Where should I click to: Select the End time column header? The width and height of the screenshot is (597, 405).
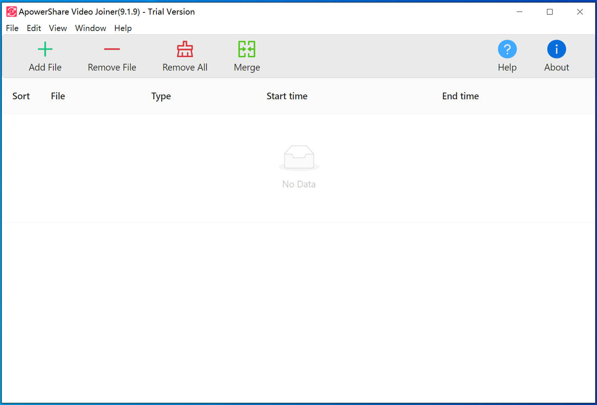point(460,96)
